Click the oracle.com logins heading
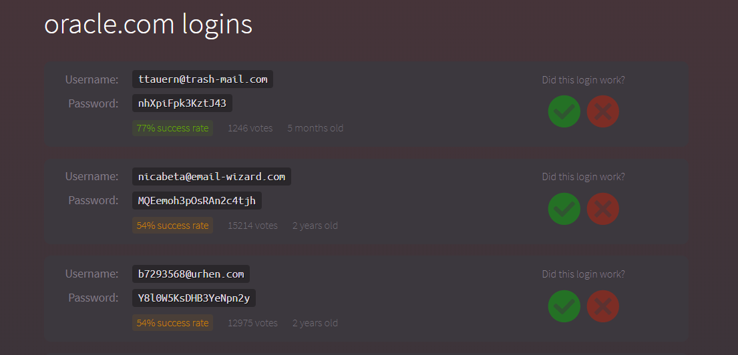Screen dimensions: 738x355 (148, 25)
